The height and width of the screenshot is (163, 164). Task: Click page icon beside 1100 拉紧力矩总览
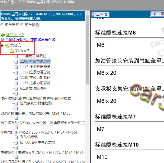click(16, 62)
